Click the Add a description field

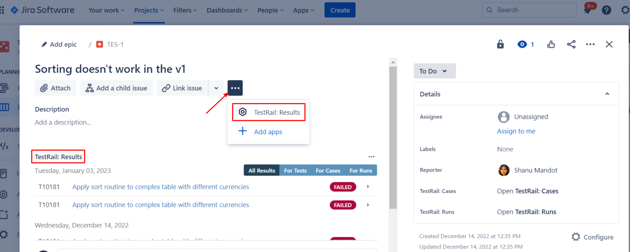pos(63,122)
